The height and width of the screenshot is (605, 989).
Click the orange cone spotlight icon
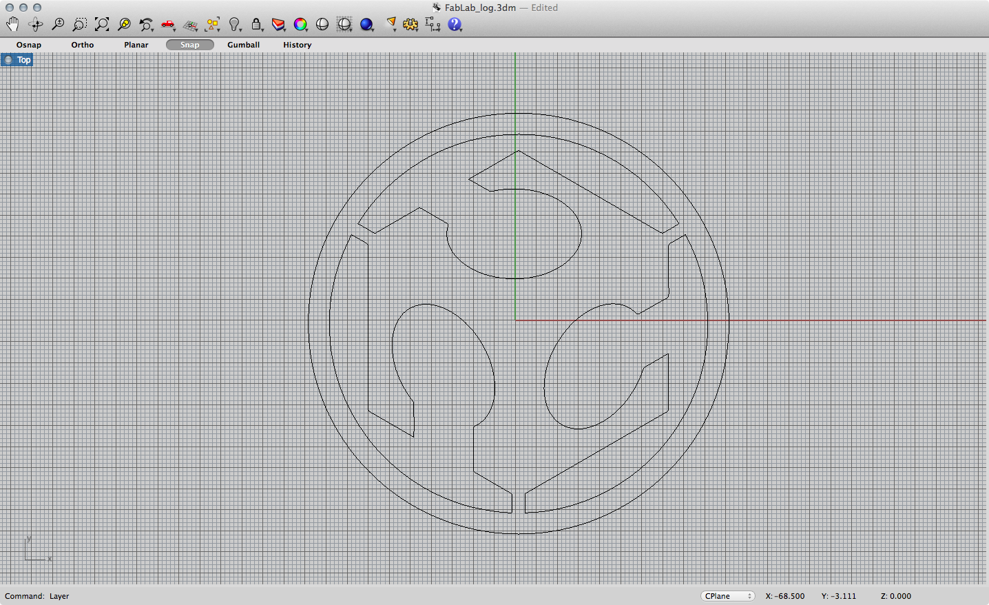[391, 25]
